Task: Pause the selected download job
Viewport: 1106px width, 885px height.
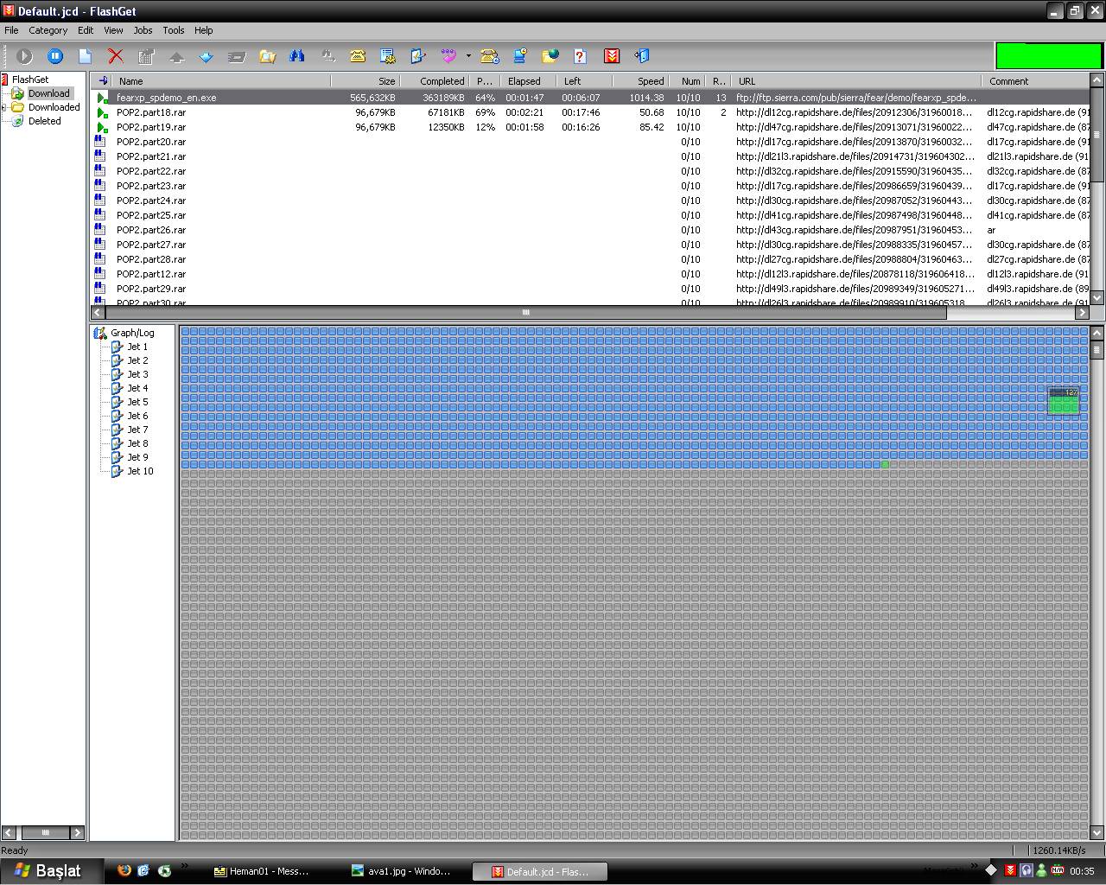Action: 55,56
